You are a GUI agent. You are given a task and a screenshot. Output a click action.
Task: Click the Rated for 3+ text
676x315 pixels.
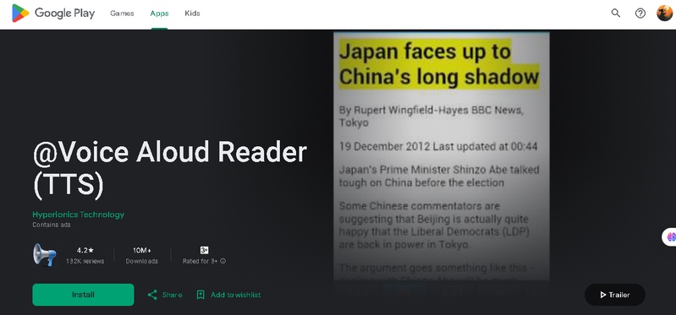[x=200, y=261]
